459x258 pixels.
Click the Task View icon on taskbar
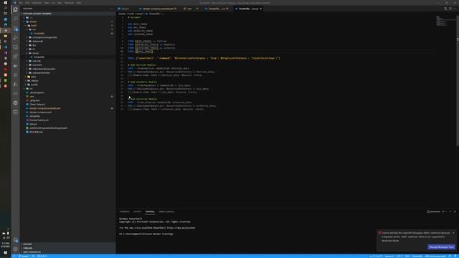coord(5,14)
